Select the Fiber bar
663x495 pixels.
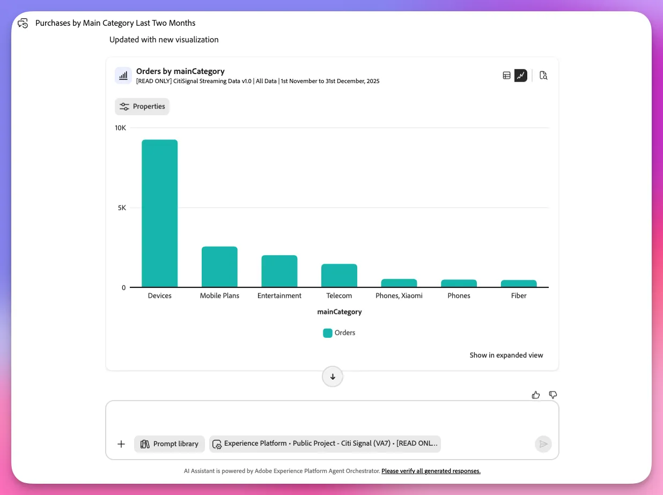519,284
